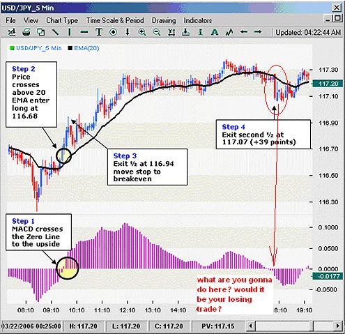Open the Chart Type menu
Viewport: 345px width, 334px height.
click(62, 20)
